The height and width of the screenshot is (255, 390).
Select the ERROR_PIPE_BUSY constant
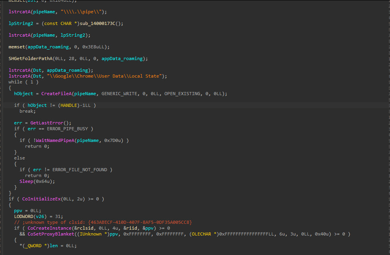67,129
